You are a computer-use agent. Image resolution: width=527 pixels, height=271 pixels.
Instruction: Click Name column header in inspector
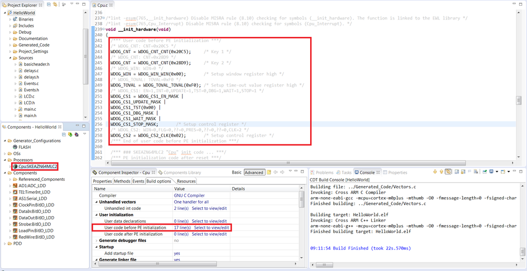tap(132, 189)
